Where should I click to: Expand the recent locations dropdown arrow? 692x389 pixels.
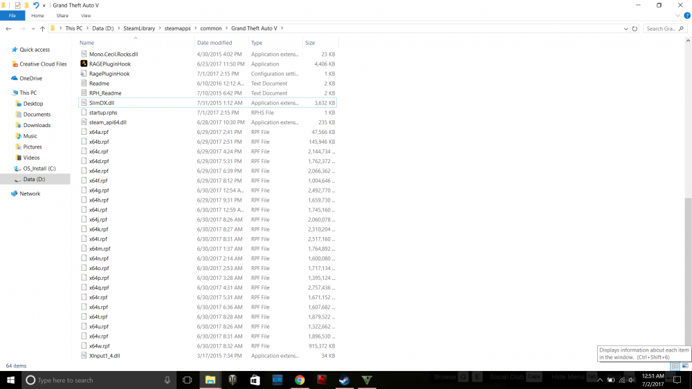[x=33, y=28]
